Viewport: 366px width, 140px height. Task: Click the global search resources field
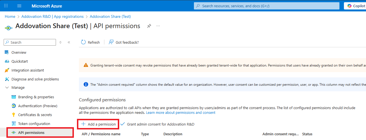pyautogui.click(x=266, y=6)
